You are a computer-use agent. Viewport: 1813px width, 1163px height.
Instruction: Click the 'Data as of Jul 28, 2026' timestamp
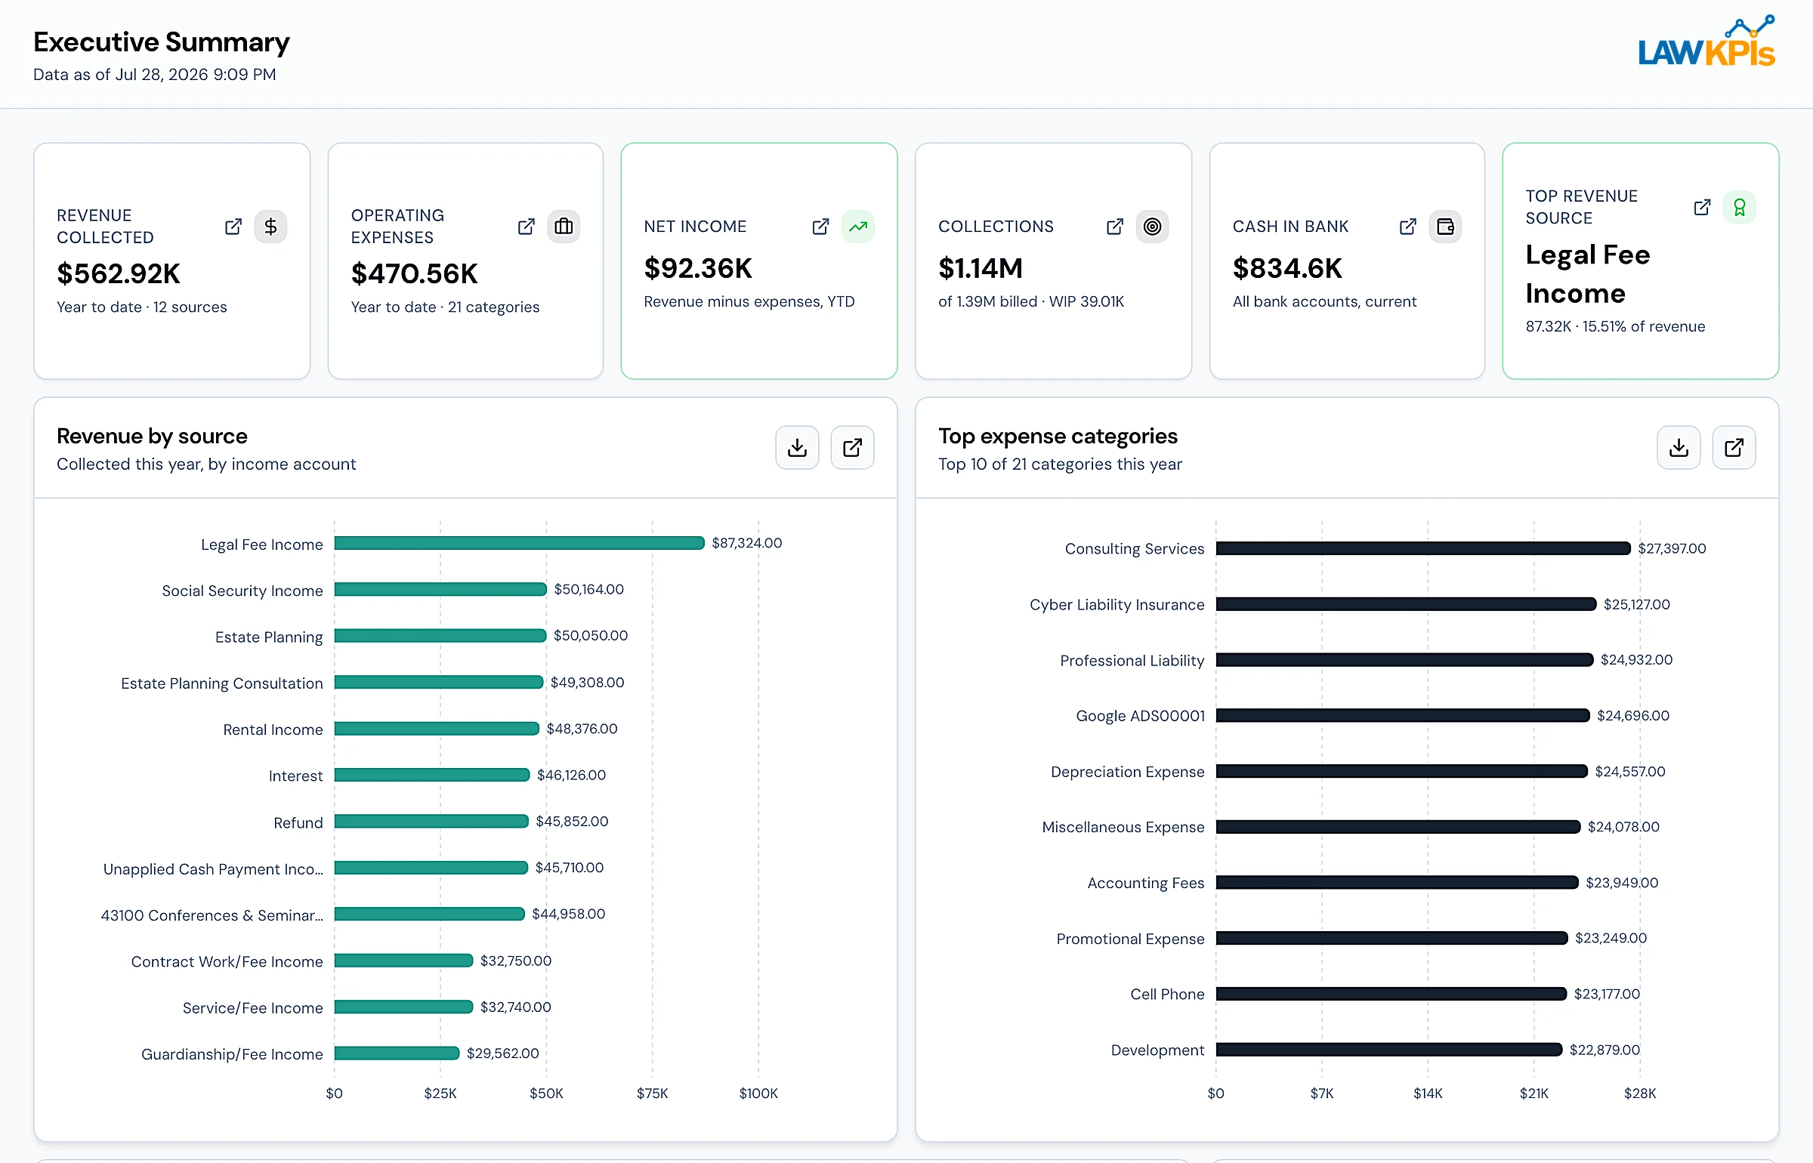155,75
